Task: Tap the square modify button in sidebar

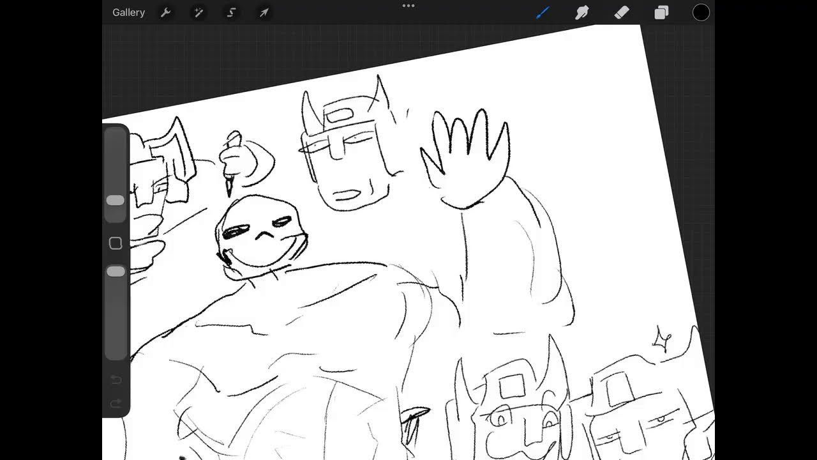Action: [x=116, y=243]
